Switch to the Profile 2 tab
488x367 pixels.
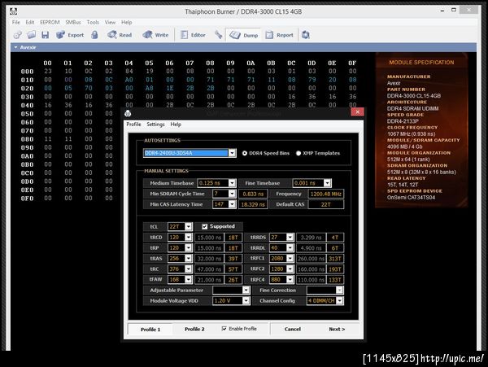(x=194, y=329)
